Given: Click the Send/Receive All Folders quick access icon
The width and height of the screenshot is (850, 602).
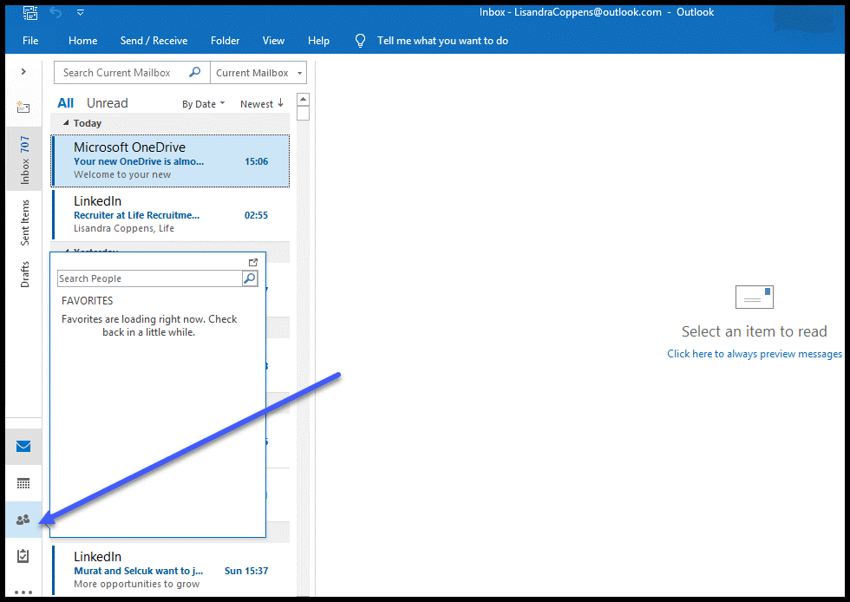Looking at the screenshot, I should [x=29, y=12].
